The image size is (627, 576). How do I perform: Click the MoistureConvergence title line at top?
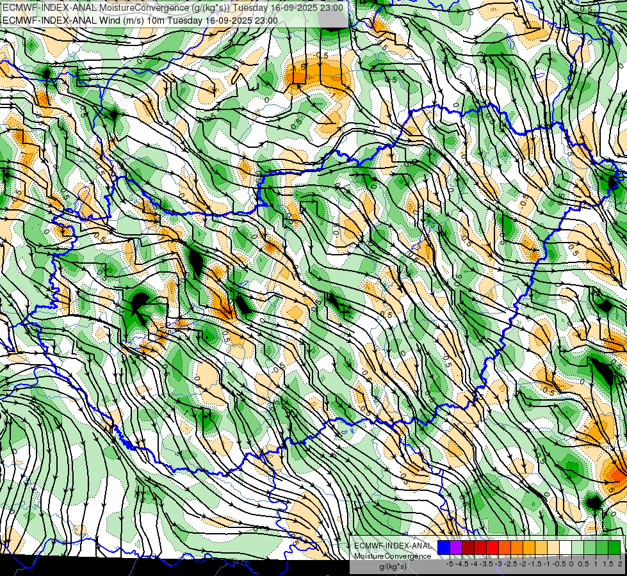coord(172,8)
